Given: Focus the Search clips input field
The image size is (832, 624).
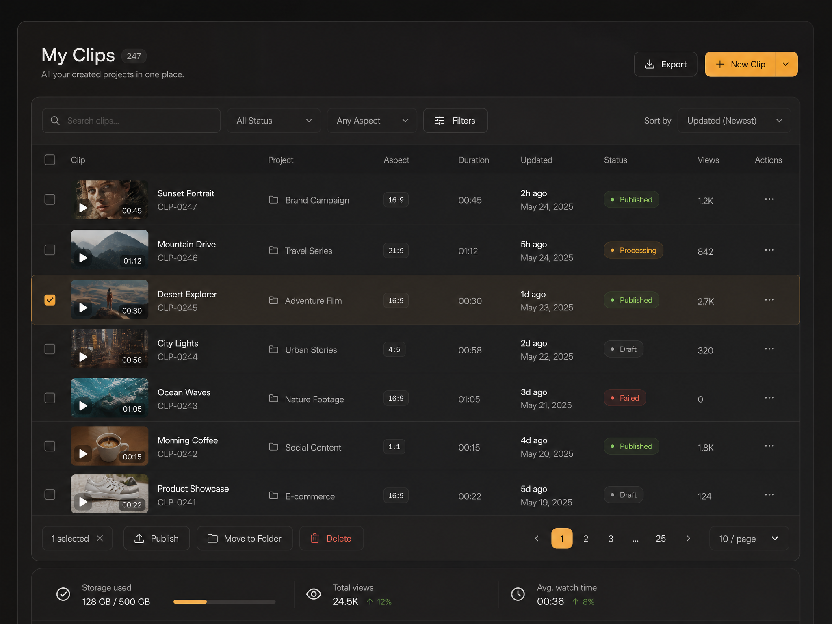Looking at the screenshot, I should pos(131,121).
